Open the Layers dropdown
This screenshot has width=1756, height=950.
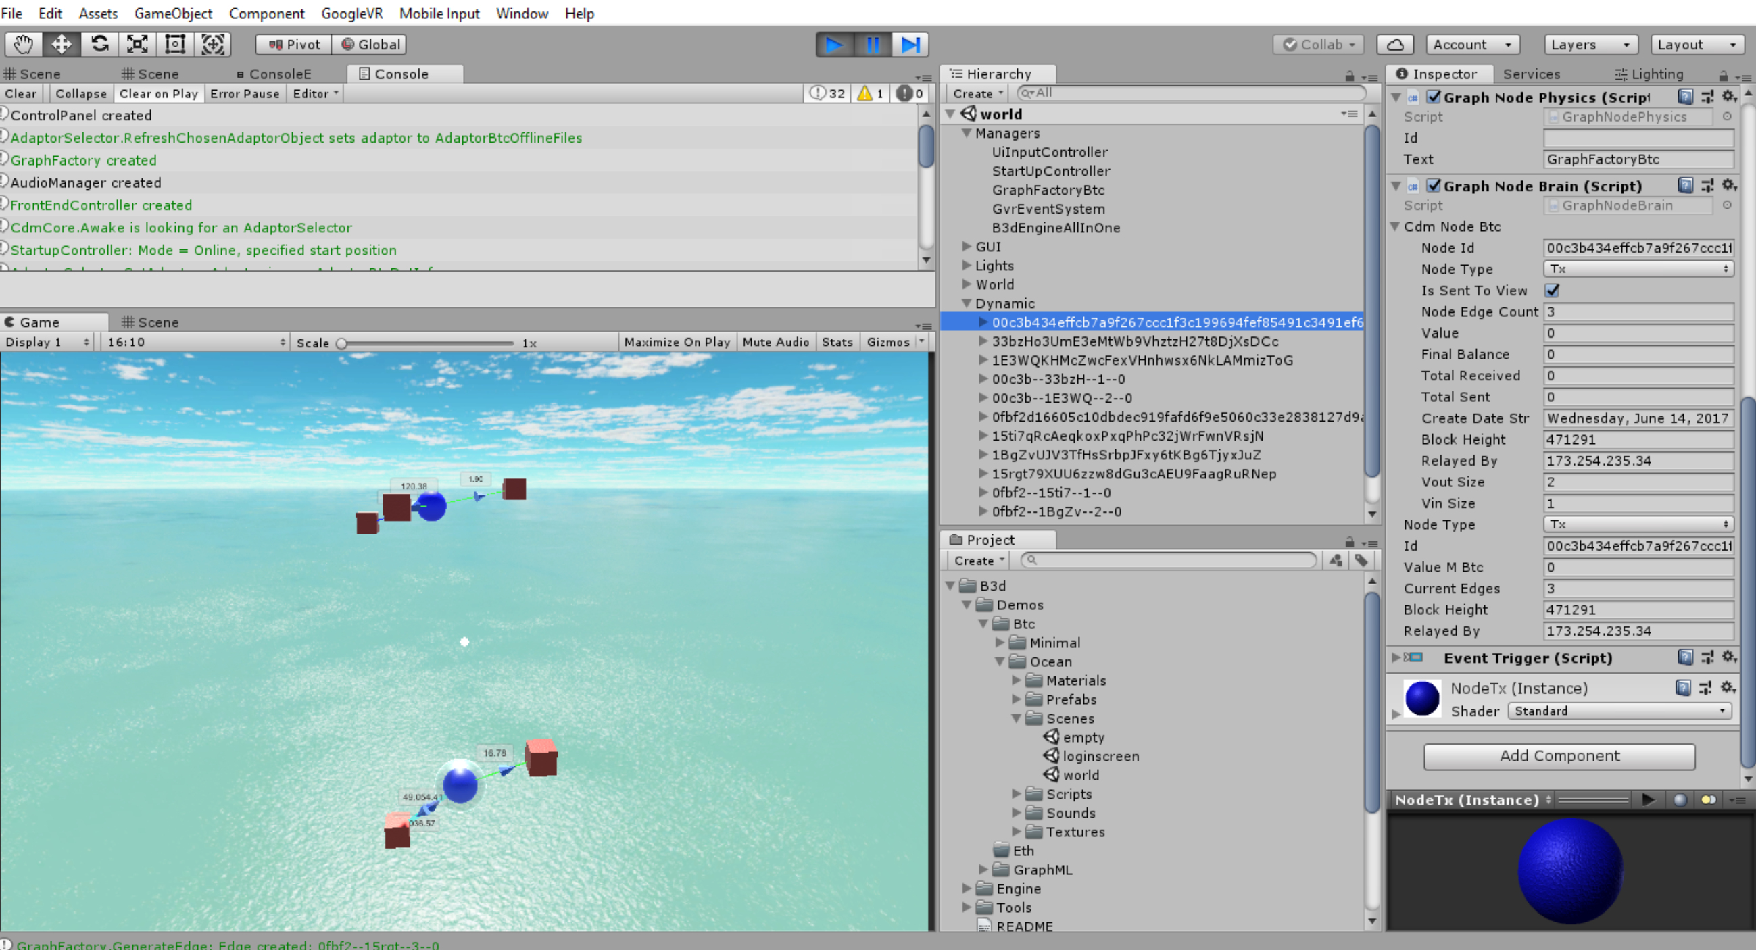(x=1589, y=45)
